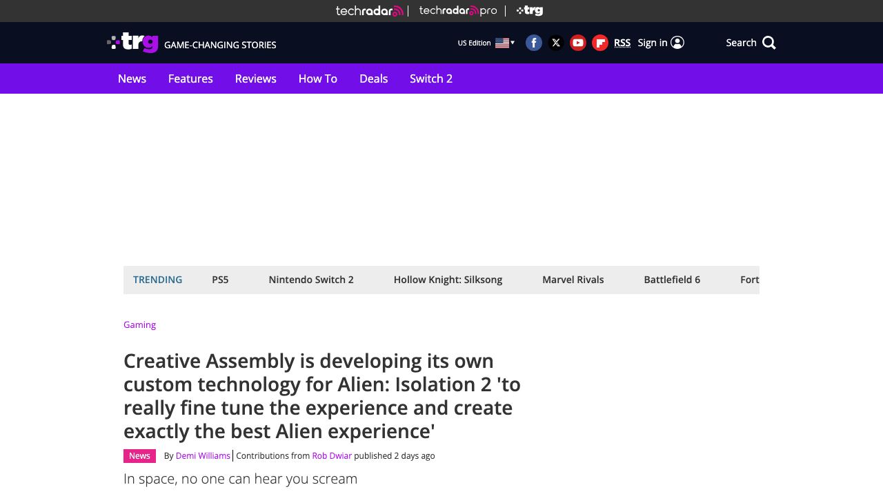Screen dimensions: 883x496
Task: Open the YouTube icon
Action: (x=578, y=43)
